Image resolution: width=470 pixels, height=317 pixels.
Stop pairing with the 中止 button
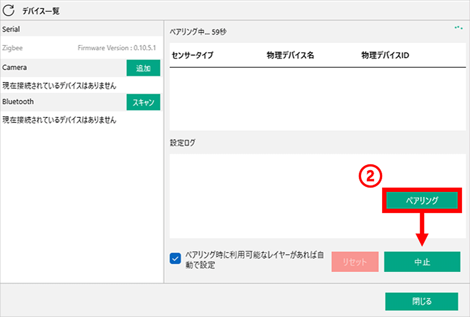point(422,262)
